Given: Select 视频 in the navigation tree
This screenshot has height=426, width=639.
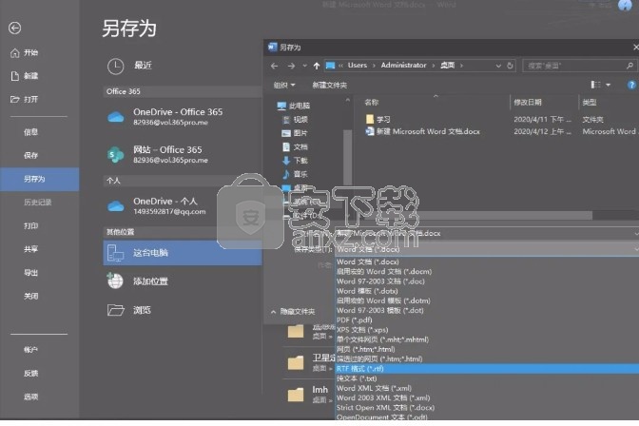Looking at the screenshot, I should coord(296,120).
